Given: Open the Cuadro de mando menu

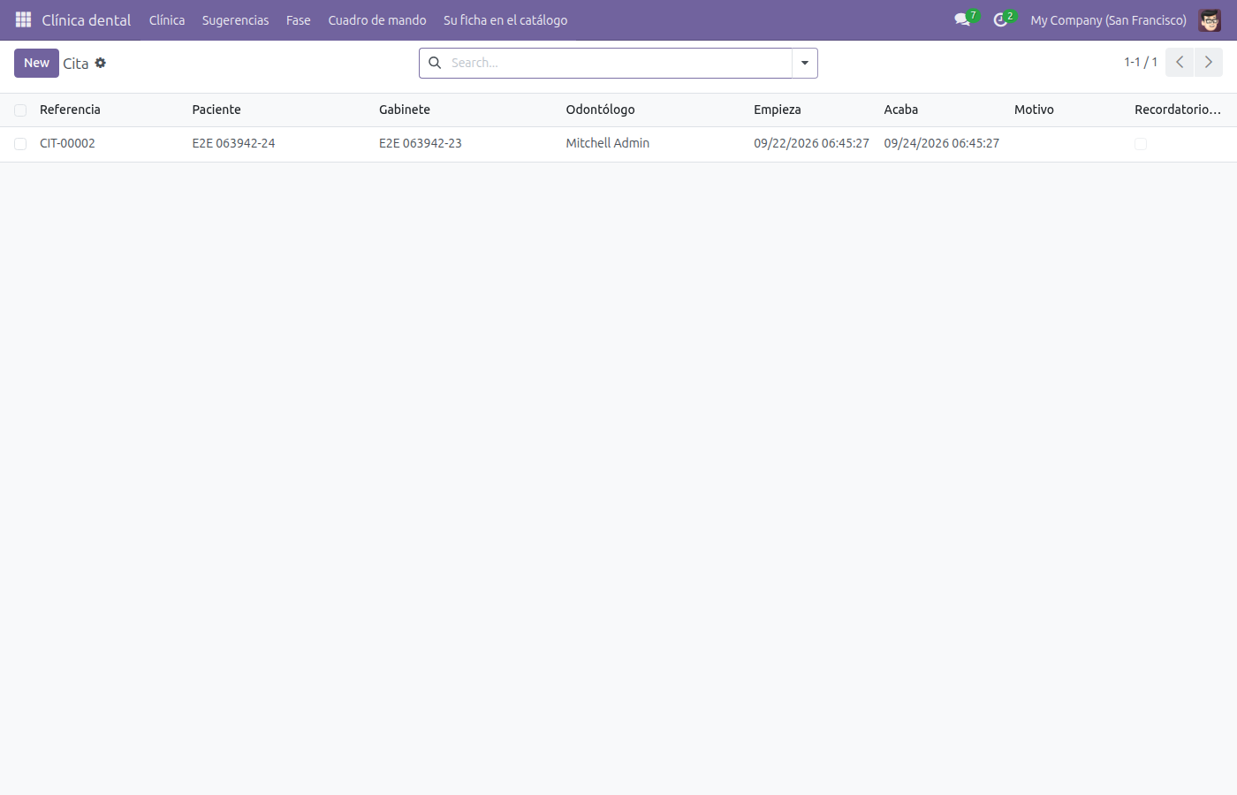Looking at the screenshot, I should coord(377,19).
